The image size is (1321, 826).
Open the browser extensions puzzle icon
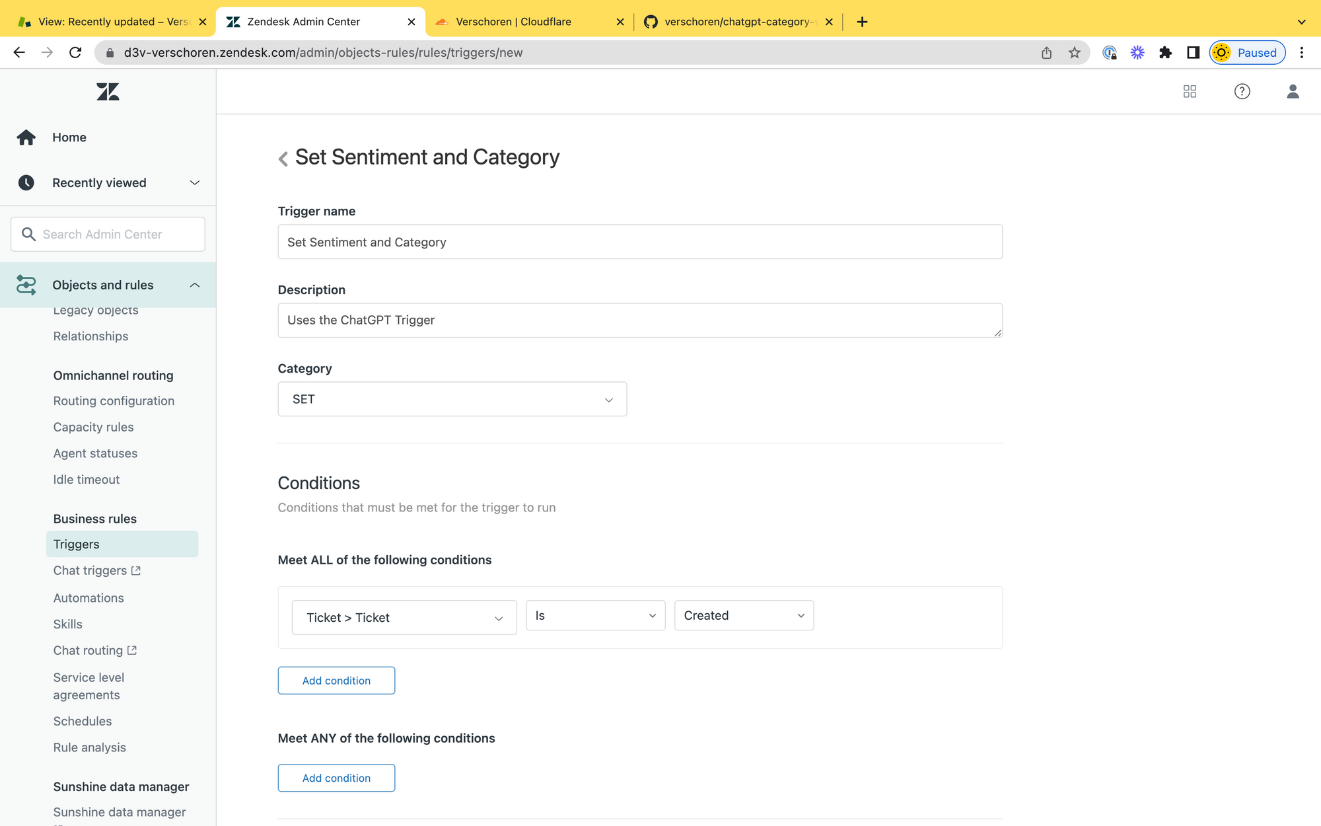1165,53
